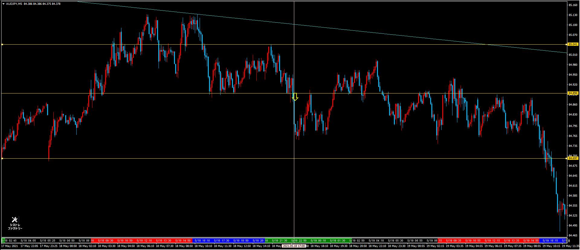Screen dimensions: 580x250
Task: Click the left anchor of the 85.041 line
Action: [2, 45]
